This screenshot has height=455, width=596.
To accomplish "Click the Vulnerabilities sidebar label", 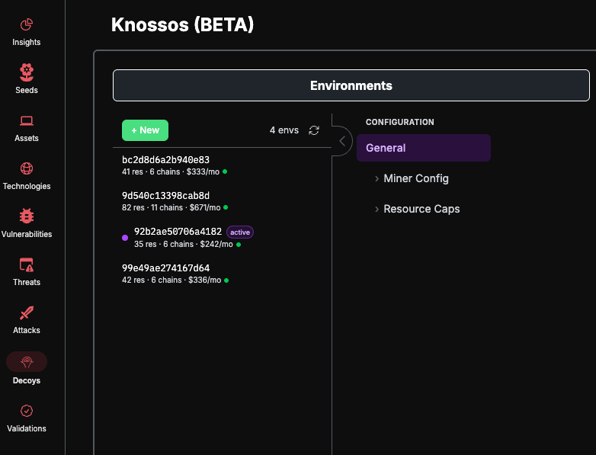I will point(27,234).
